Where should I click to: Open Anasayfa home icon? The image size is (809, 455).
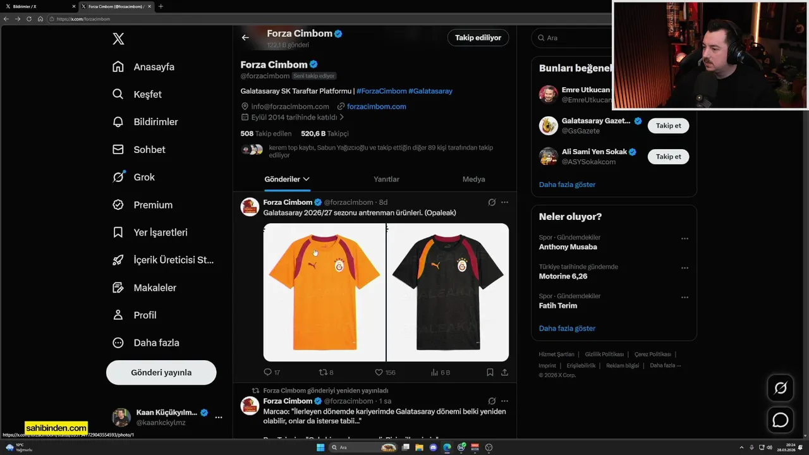click(x=118, y=66)
